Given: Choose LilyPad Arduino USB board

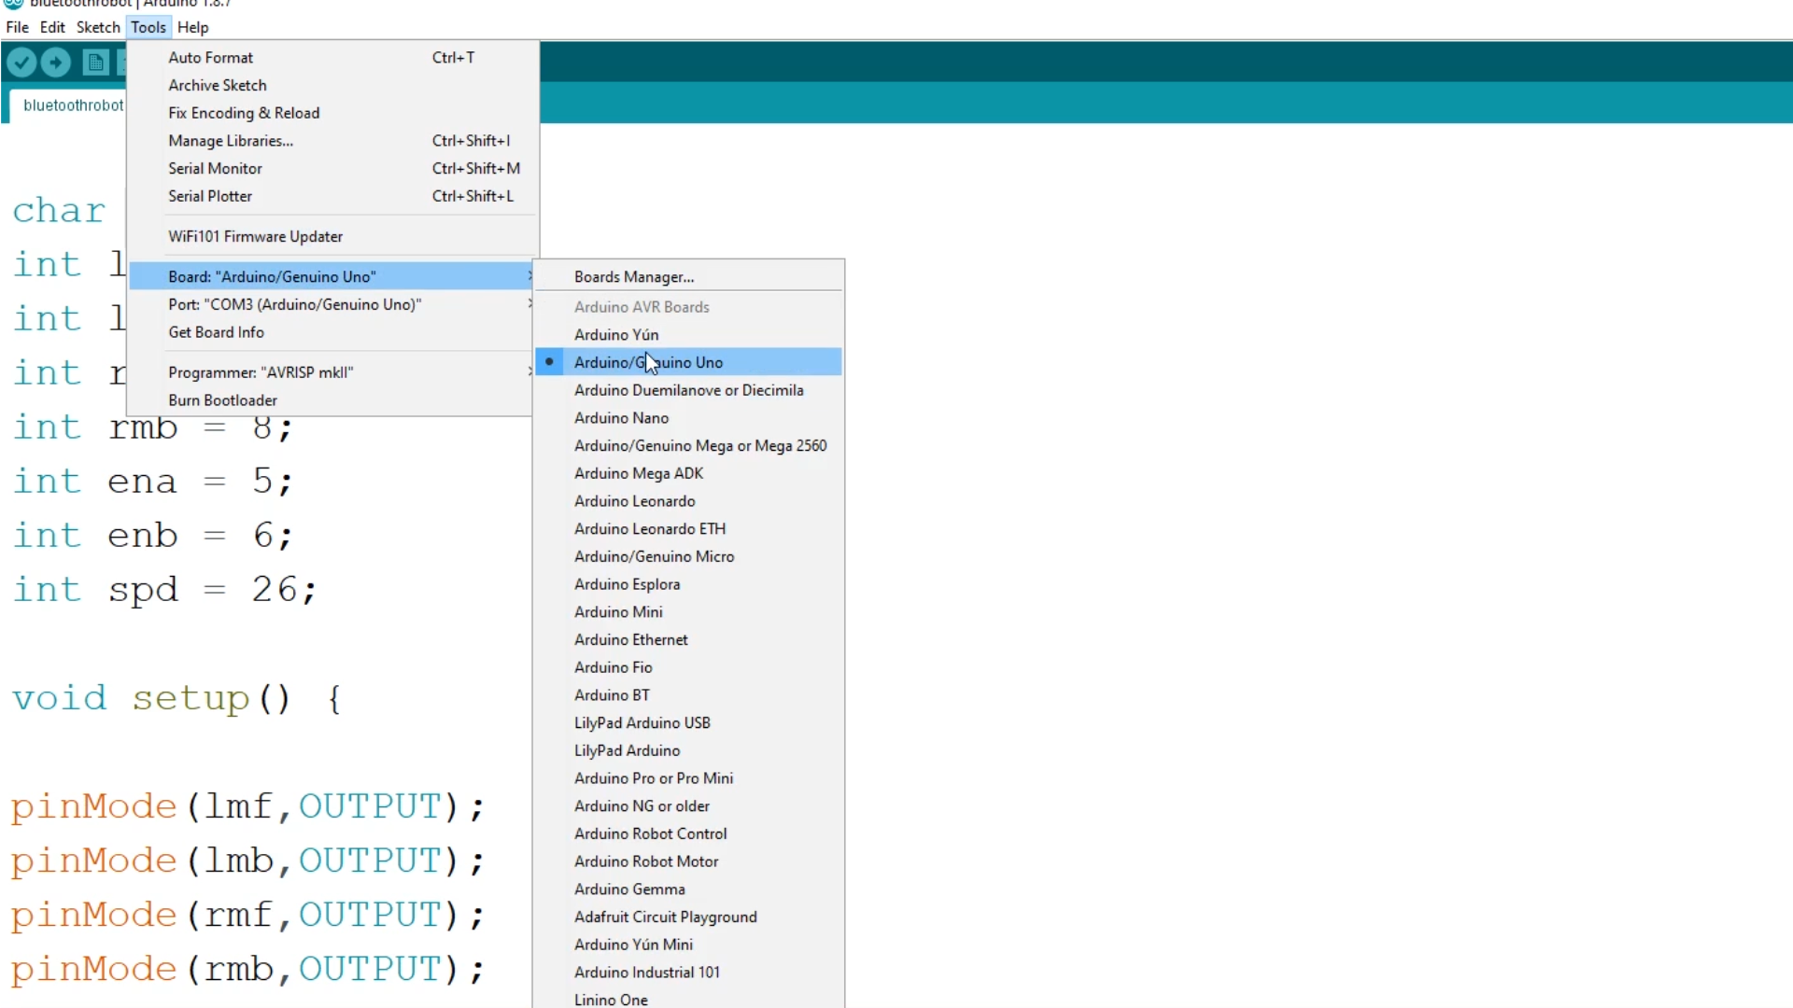Looking at the screenshot, I should (x=688, y=723).
